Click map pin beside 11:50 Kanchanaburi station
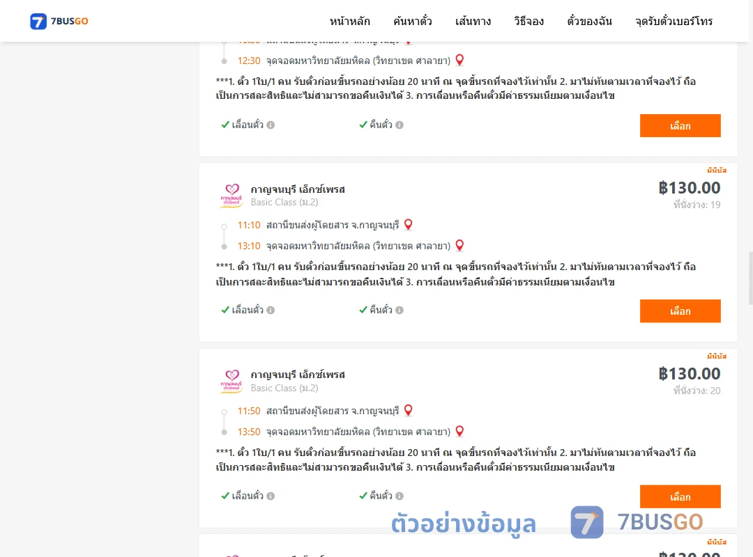The image size is (753, 557). (408, 410)
